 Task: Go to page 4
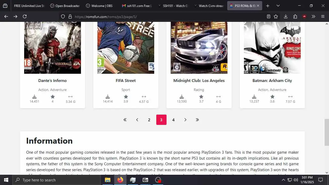click(173, 120)
